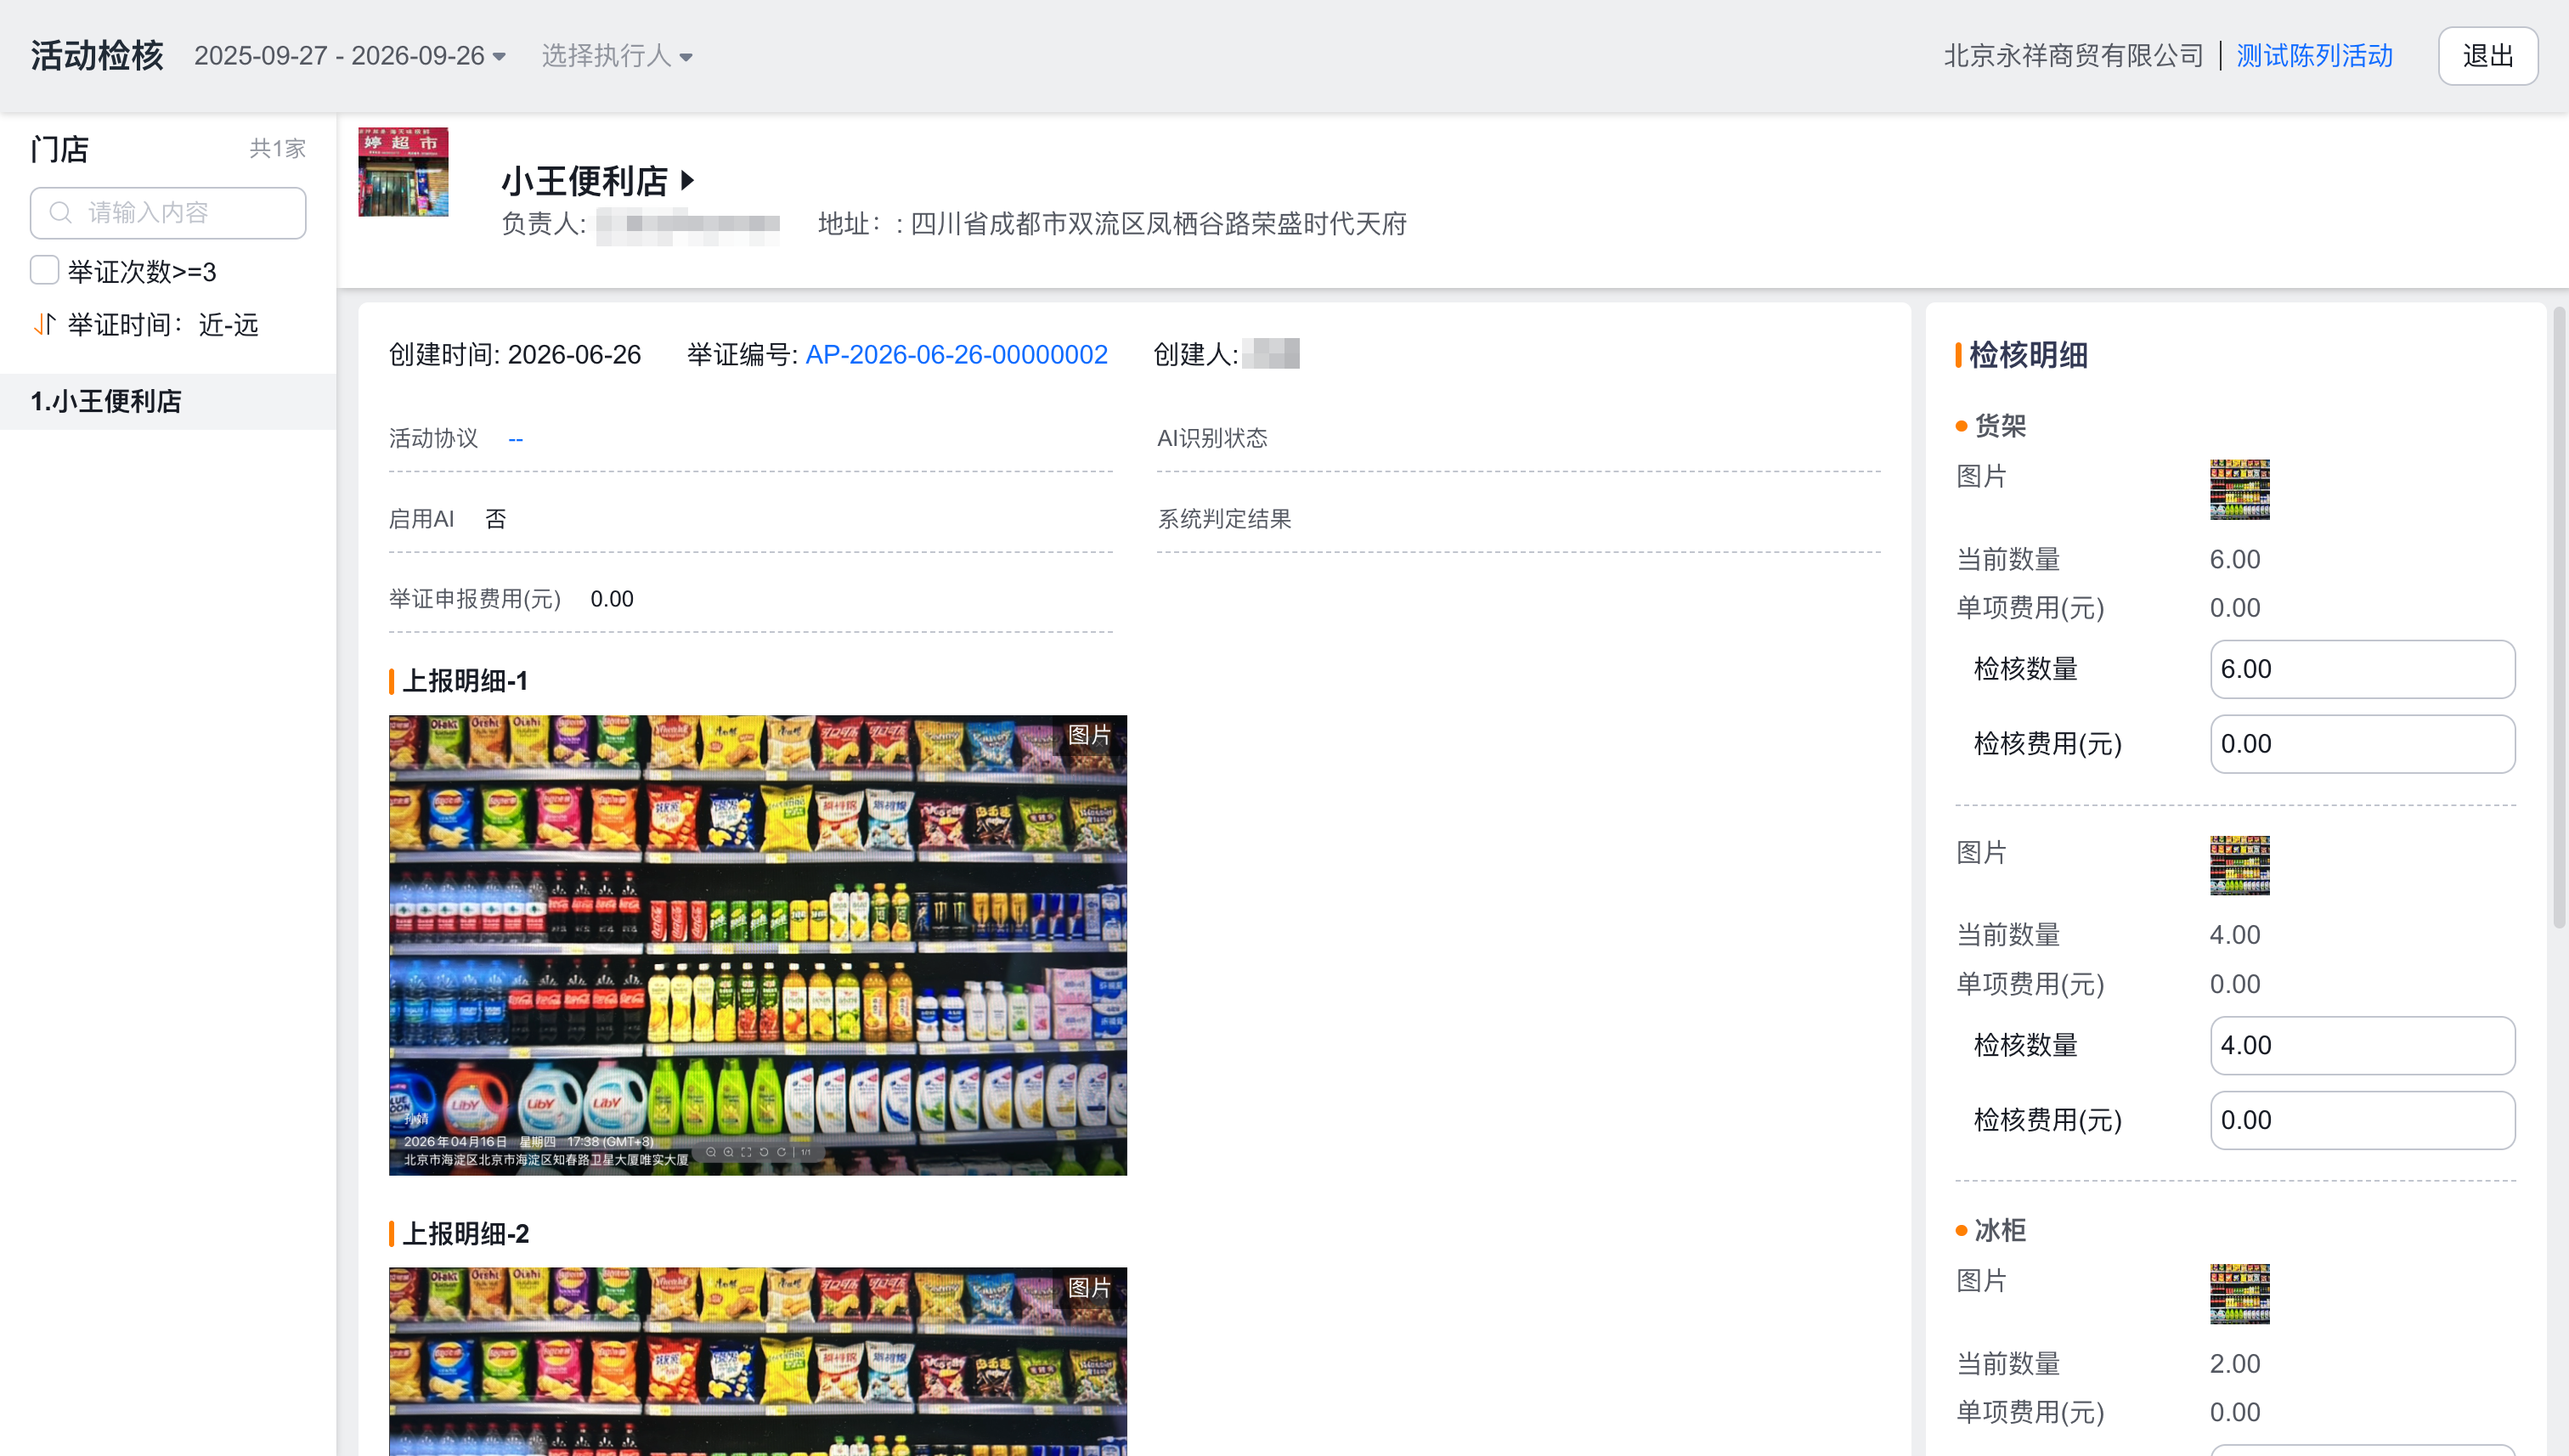Click the 退出 button
This screenshot has width=2569, height=1456.
tap(2487, 56)
